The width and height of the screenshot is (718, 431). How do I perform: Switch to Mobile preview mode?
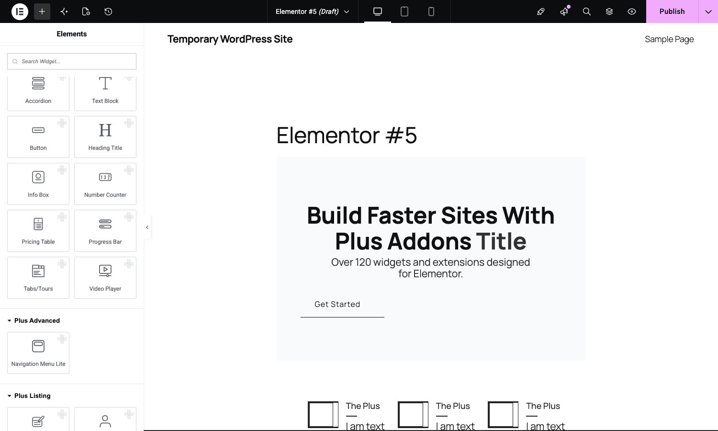431,11
